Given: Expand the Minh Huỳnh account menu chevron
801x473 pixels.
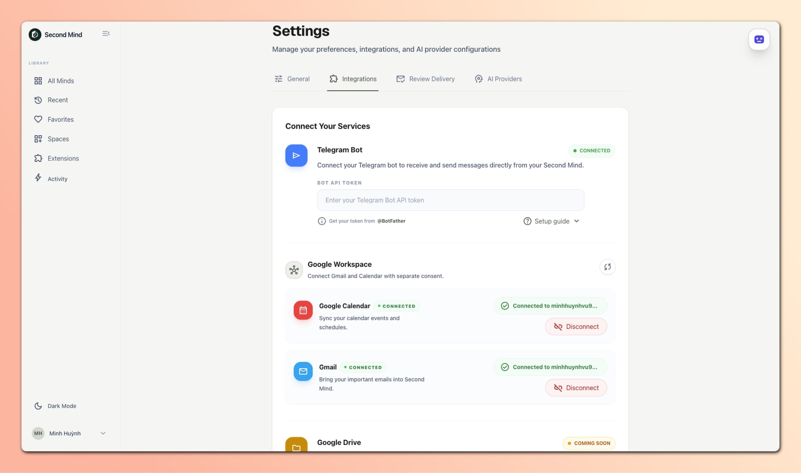Looking at the screenshot, I should [x=103, y=433].
